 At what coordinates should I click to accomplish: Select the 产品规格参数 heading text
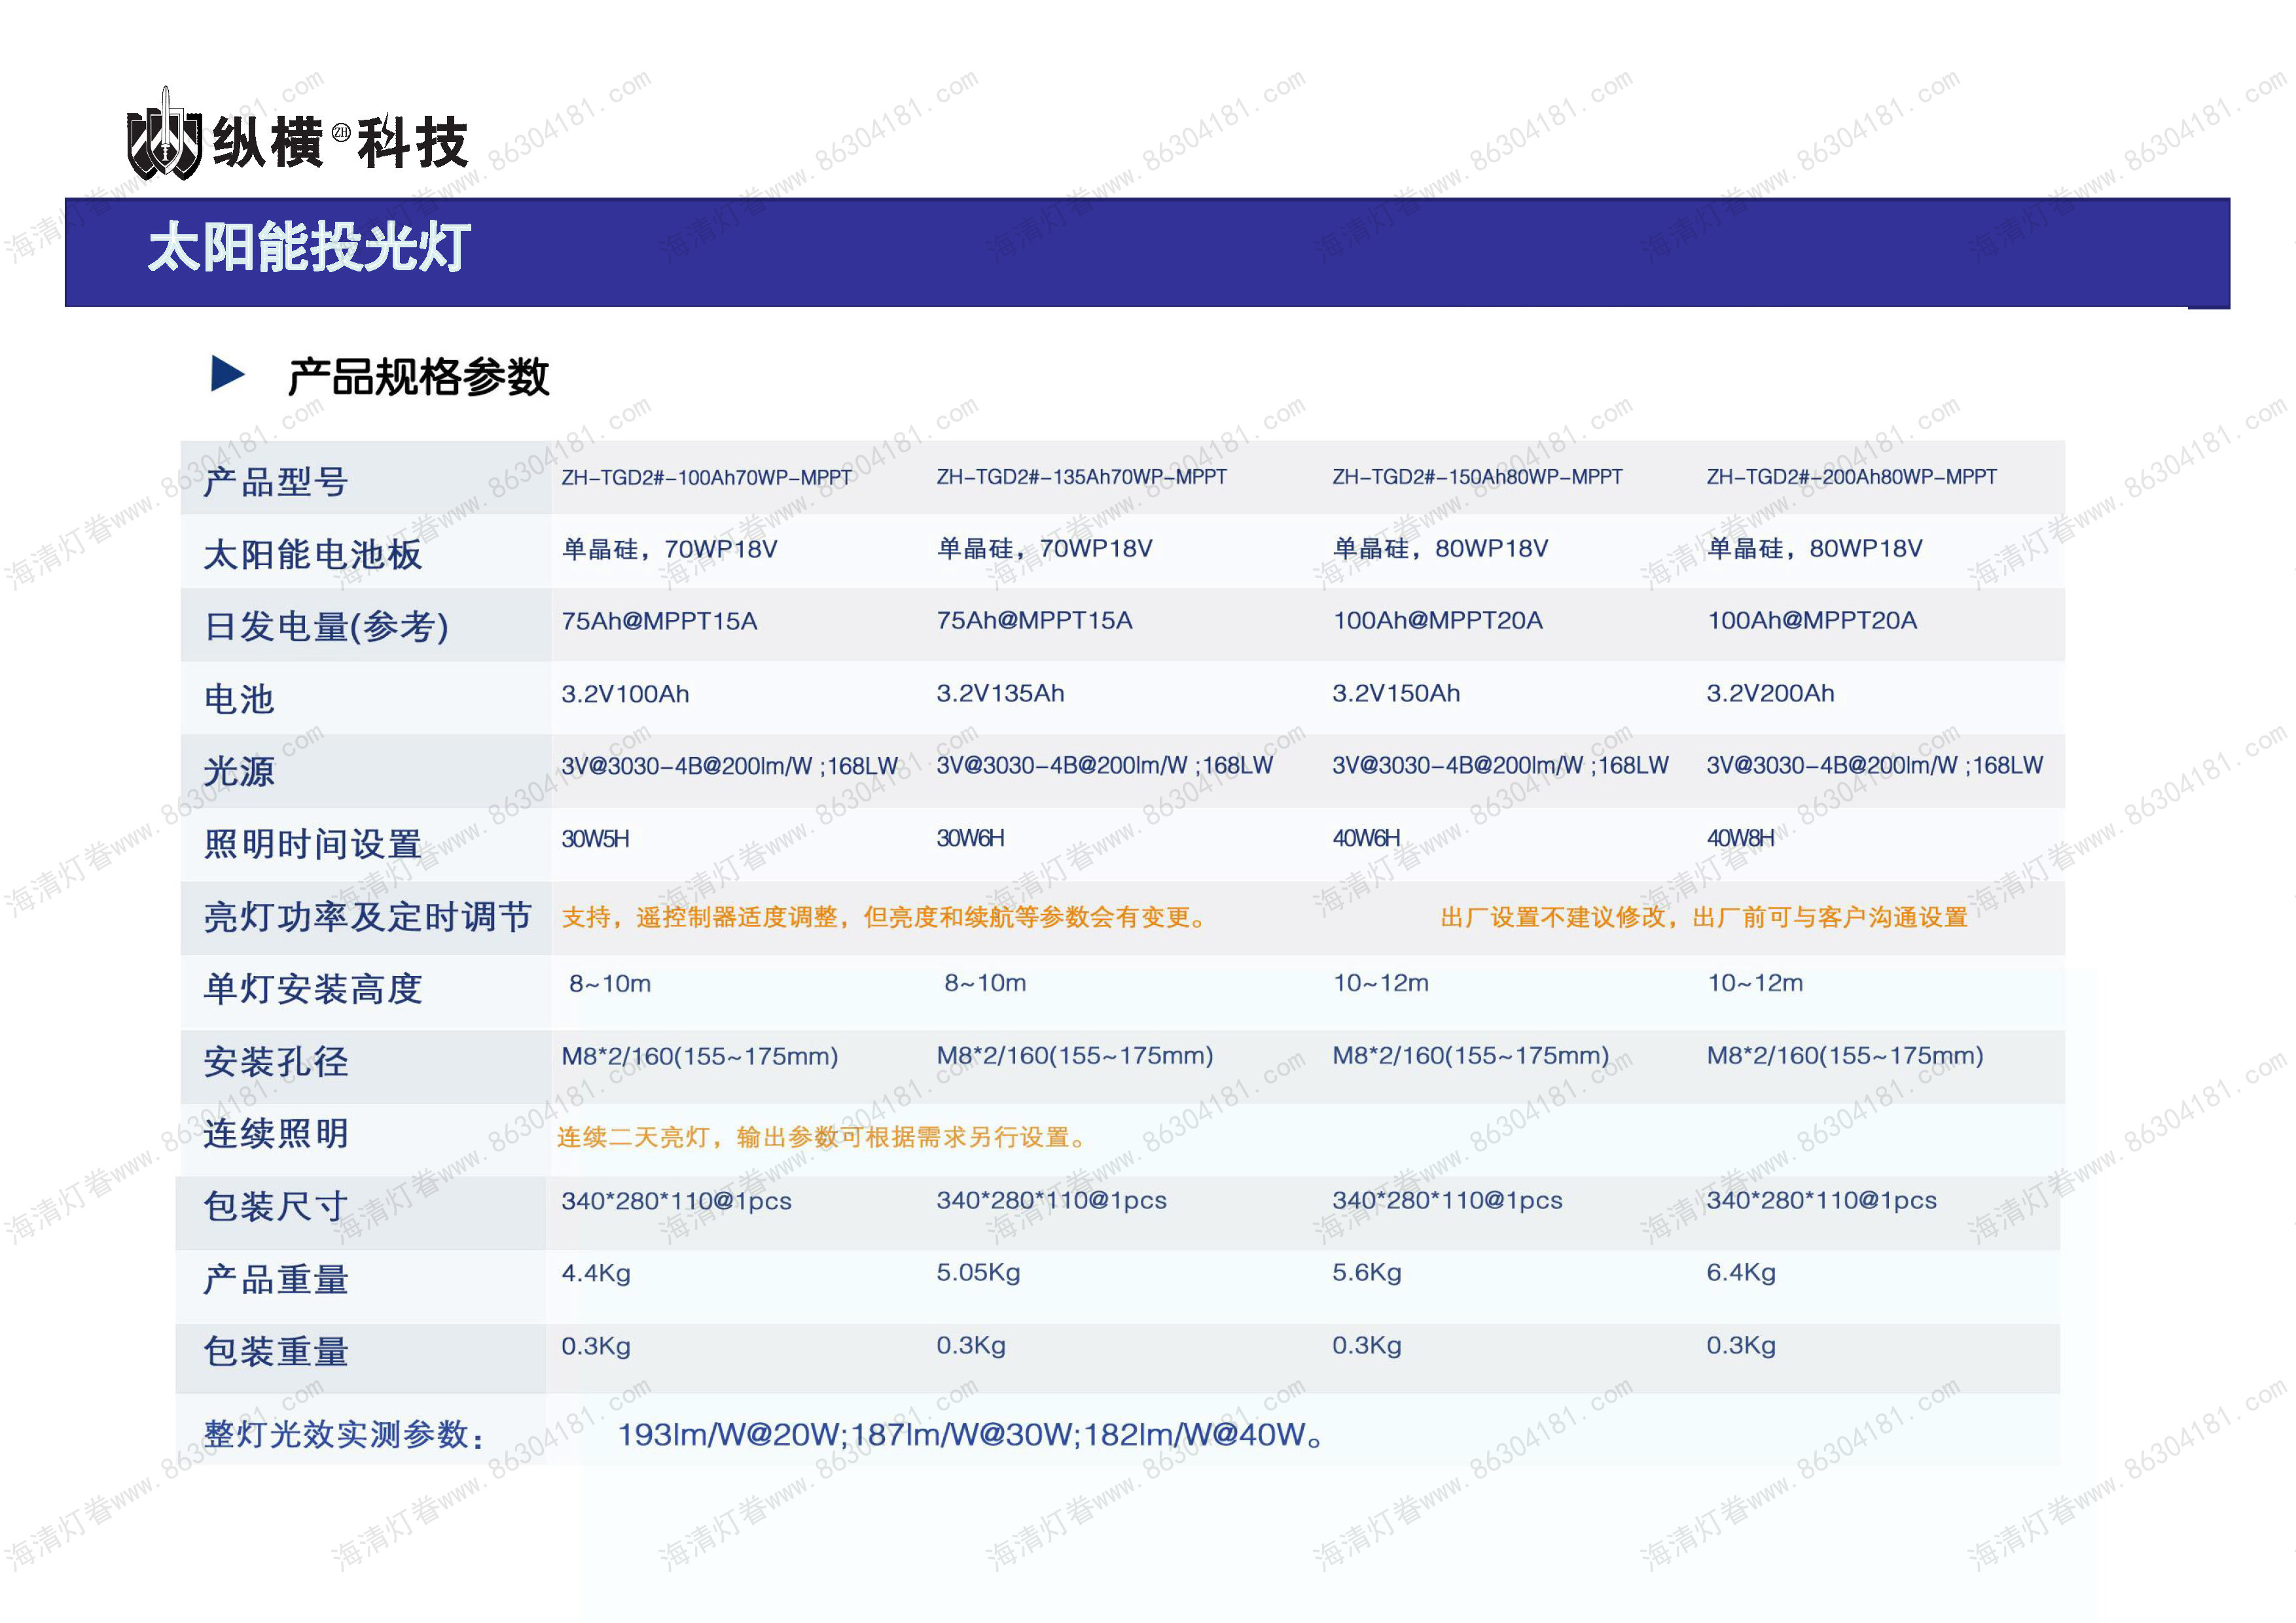418,377
